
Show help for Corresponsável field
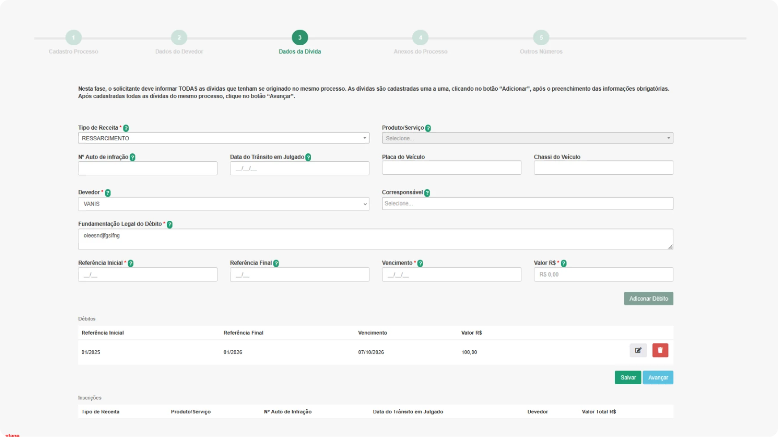427,193
